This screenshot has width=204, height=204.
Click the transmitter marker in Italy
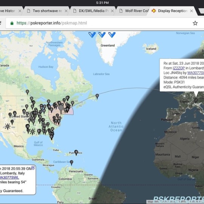pos(196,100)
